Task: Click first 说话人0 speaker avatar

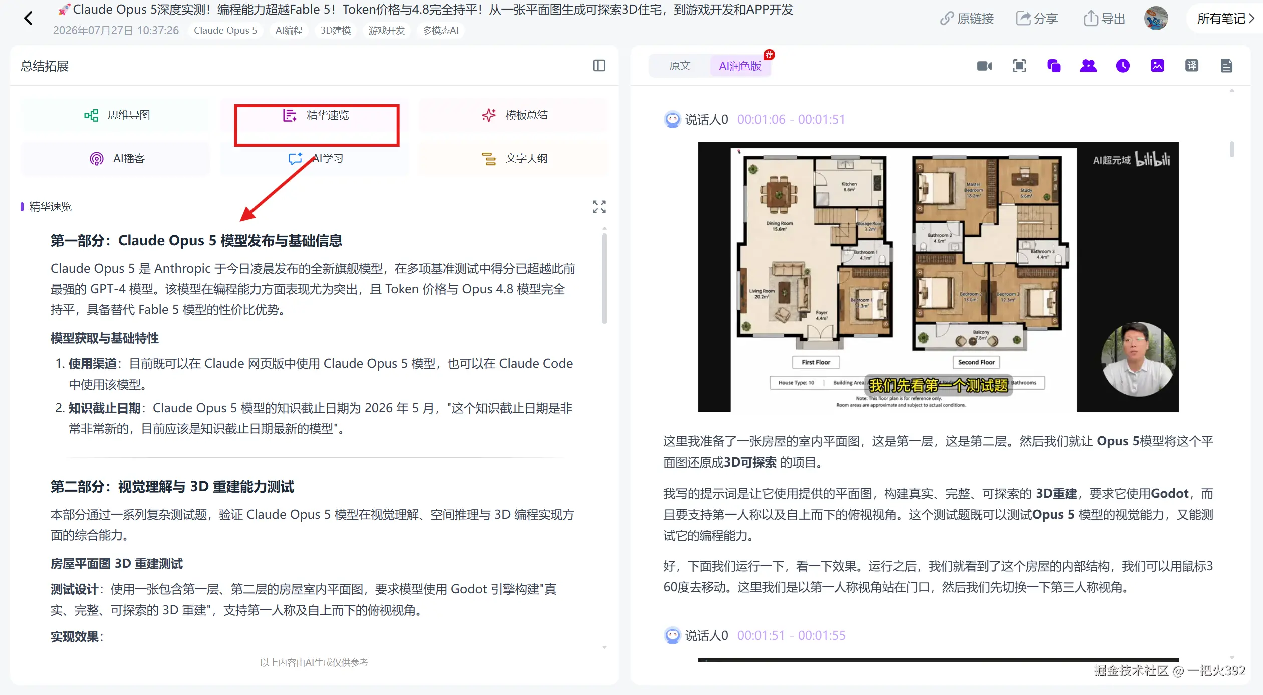Action: click(x=672, y=120)
